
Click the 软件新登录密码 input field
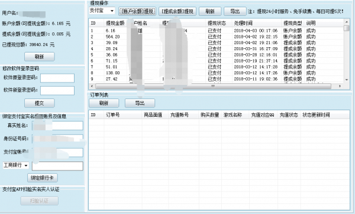[x=57, y=90]
